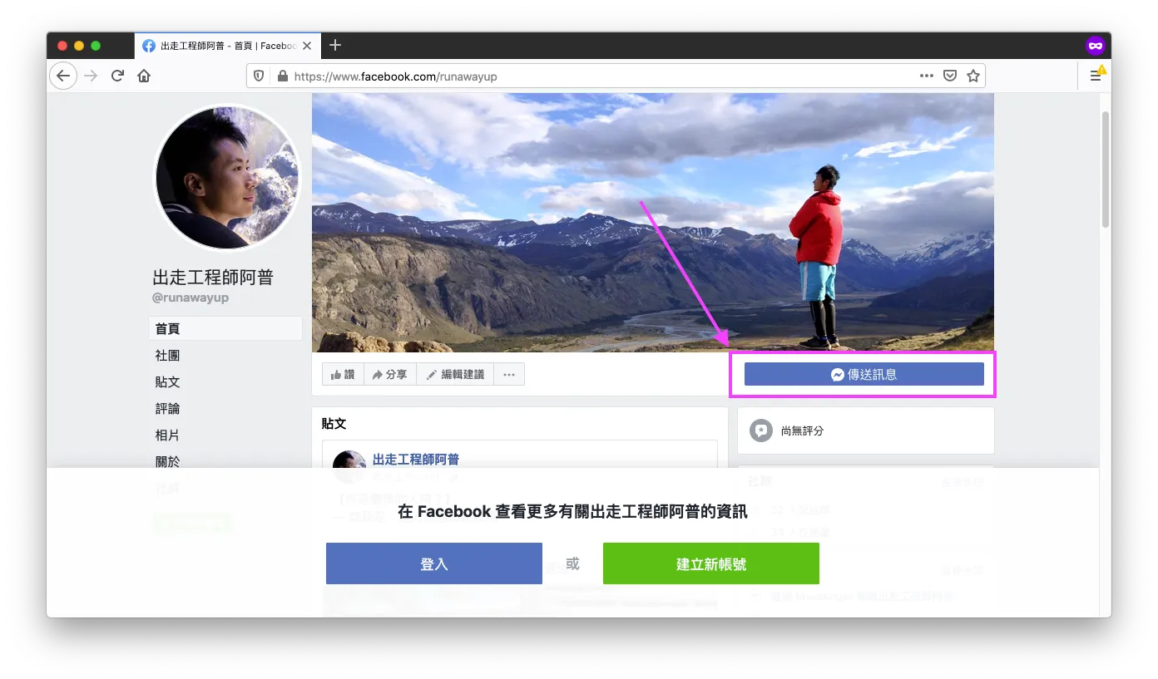
Task: Click the 建立新帳號 create account button
Action: (711, 563)
